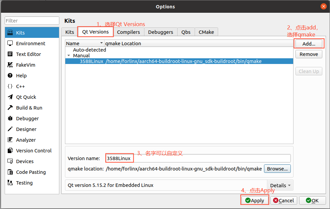Open the Help question mark category
The image size is (330, 209).
pos(10,76)
